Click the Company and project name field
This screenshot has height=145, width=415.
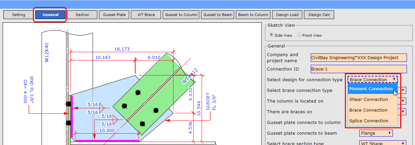[x=358, y=58]
